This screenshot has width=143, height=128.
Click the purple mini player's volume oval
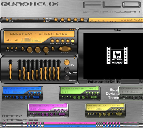[62, 114]
